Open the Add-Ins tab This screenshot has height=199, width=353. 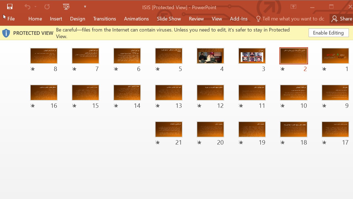tap(239, 19)
